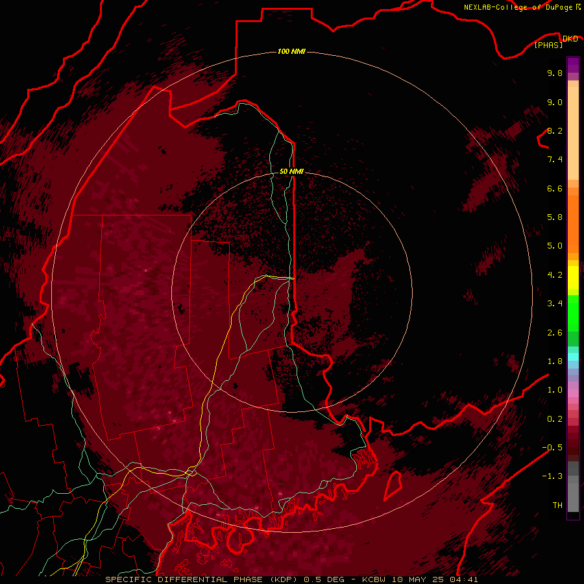The height and width of the screenshot is (584, 584).
Task: Pick the orange segment of the color bar
Action: [573, 225]
